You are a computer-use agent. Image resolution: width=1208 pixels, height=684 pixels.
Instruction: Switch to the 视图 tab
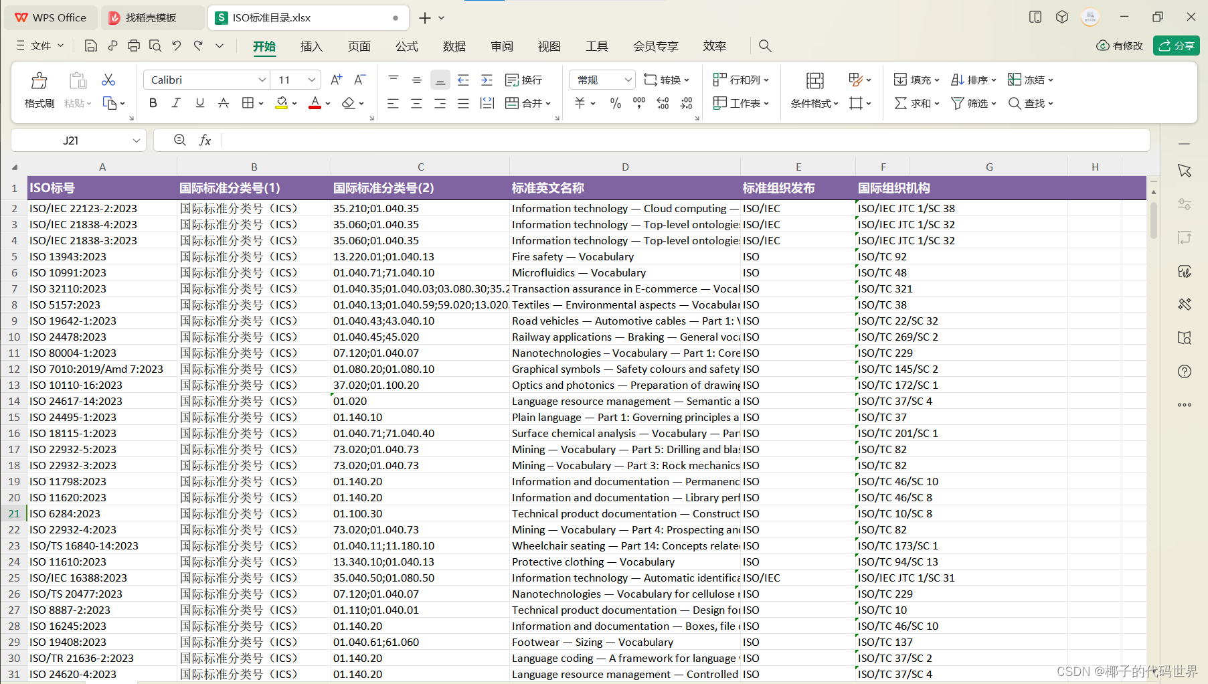coord(549,46)
